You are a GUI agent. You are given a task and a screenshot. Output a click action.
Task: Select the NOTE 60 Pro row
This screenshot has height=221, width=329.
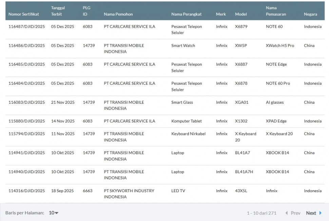pos(278,83)
